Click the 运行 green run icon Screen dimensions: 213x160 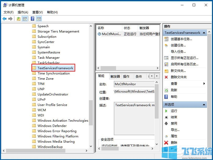(167, 111)
